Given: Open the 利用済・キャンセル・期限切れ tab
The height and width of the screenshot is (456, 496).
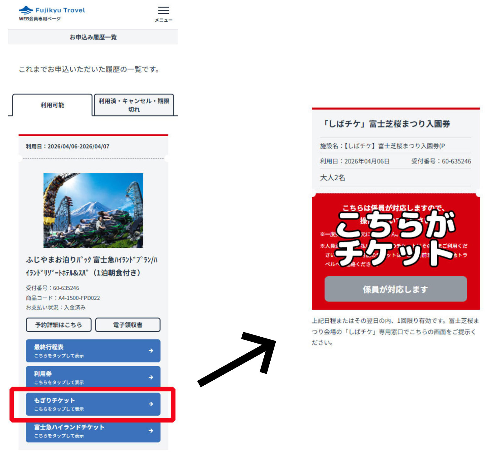Looking at the screenshot, I should click(134, 105).
